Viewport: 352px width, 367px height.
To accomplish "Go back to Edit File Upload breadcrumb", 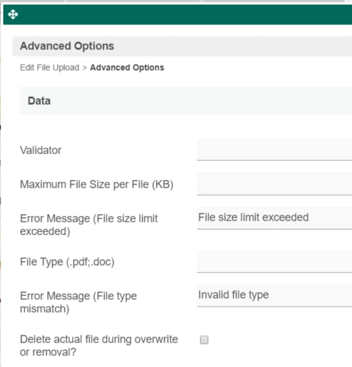I will [x=50, y=68].
